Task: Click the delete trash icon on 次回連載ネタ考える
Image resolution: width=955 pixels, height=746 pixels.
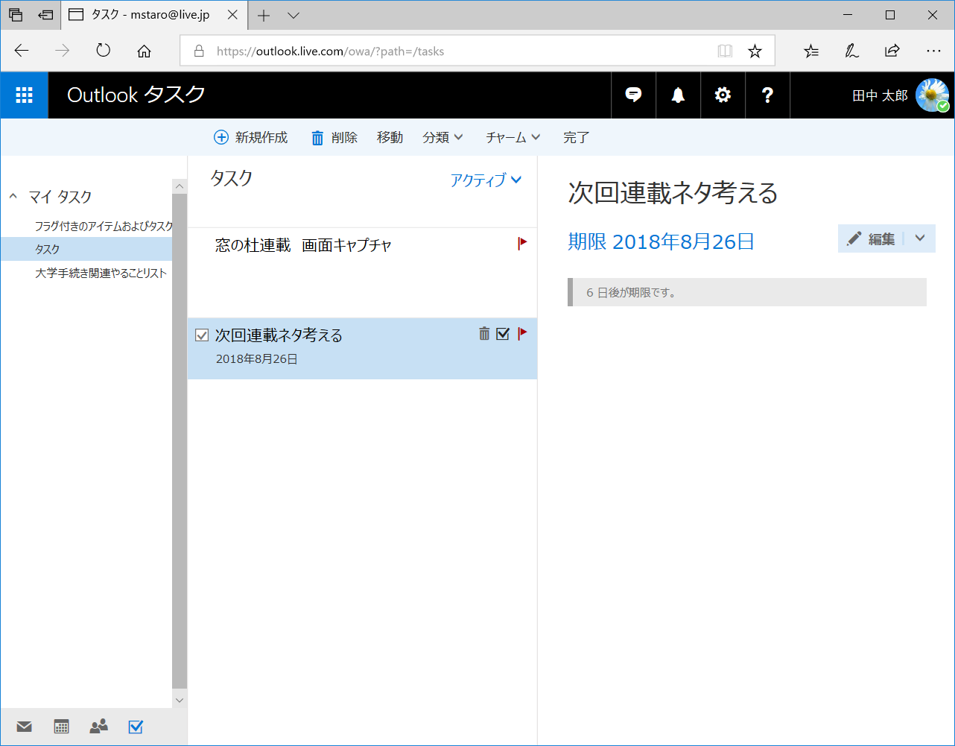Action: pos(484,334)
